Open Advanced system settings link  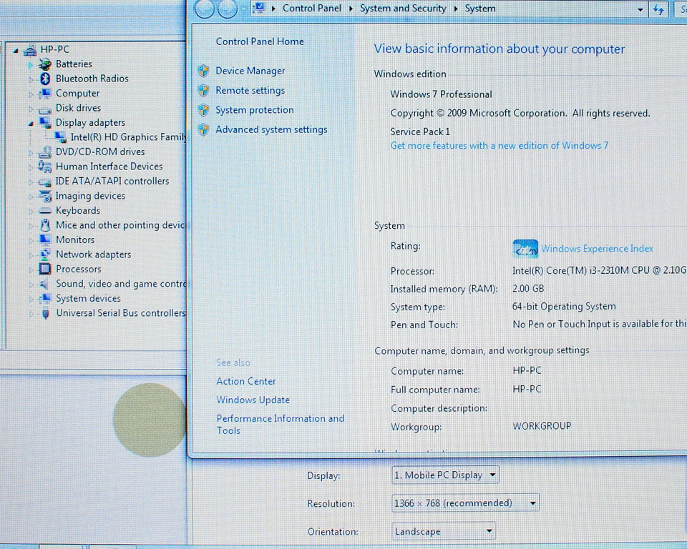[271, 129]
